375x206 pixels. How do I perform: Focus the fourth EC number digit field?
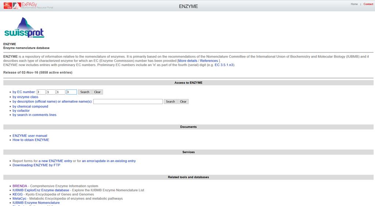click(71, 92)
